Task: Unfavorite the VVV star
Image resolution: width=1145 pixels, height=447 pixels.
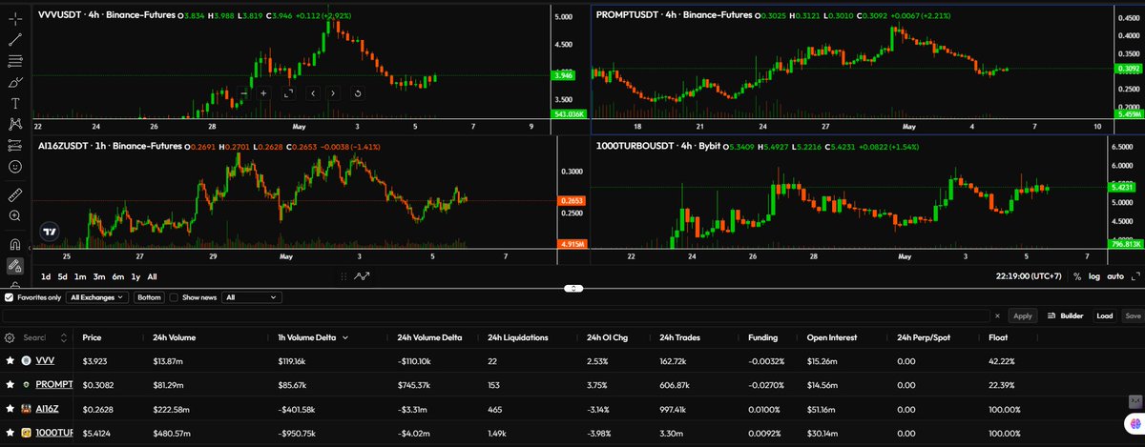Action: click(10, 360)
